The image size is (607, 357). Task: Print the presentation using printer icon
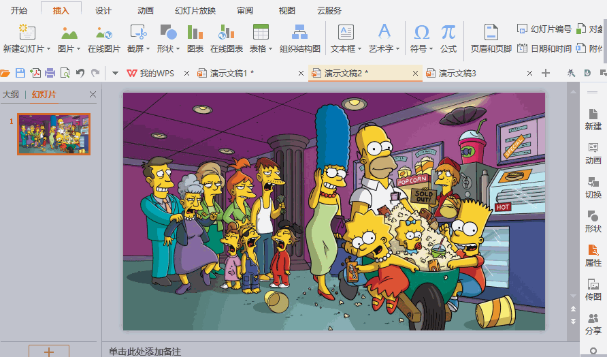[50, 73]
